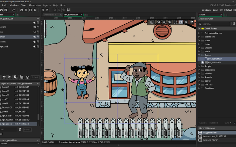236x147 pixels.
Task: Click the padlock next to the depth field
Action: coord(20,129)
